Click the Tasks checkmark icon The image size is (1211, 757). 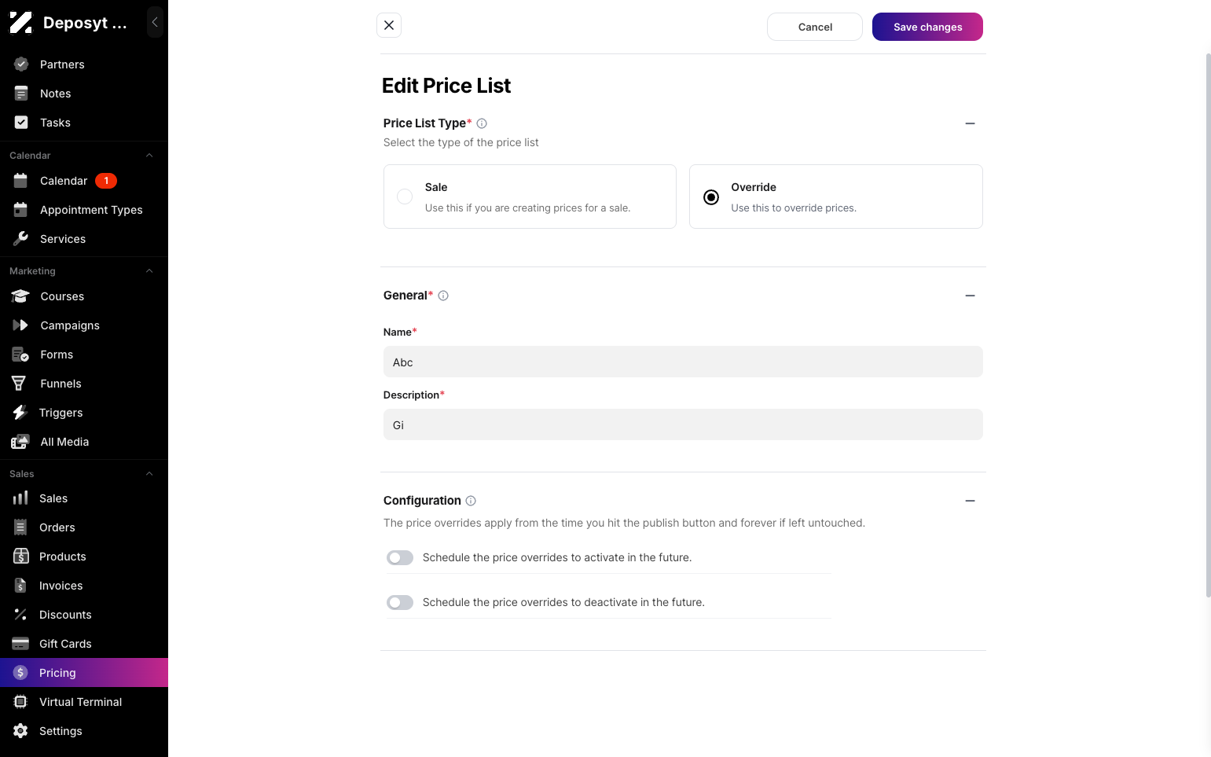[21, 123]
